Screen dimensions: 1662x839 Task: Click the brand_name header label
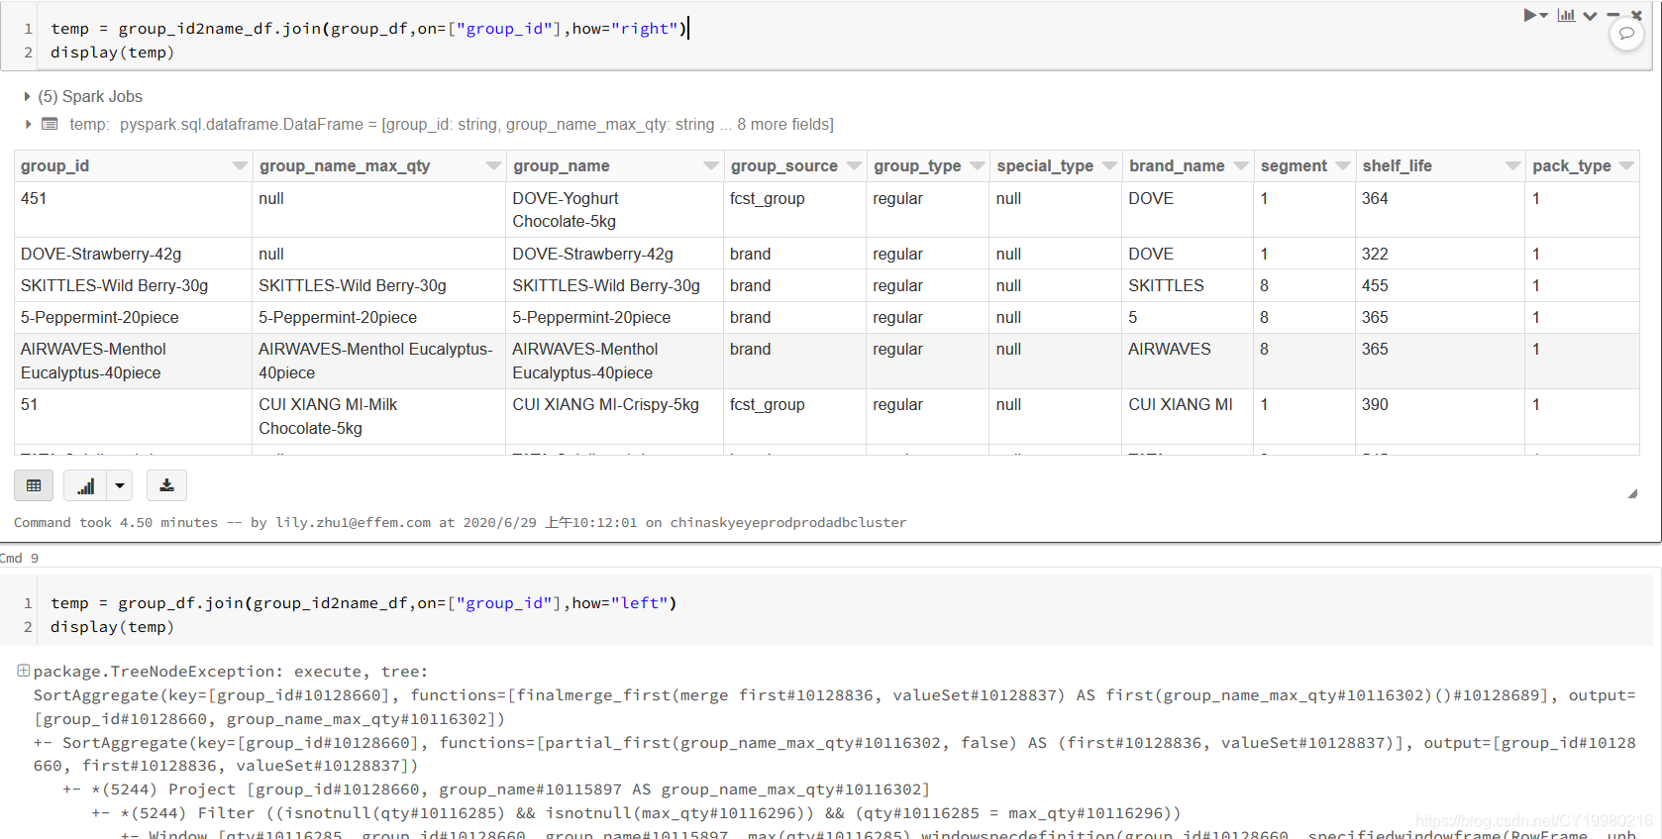[1177, 165]
